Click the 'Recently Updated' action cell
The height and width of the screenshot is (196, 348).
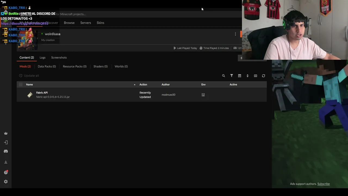[145, 95]
